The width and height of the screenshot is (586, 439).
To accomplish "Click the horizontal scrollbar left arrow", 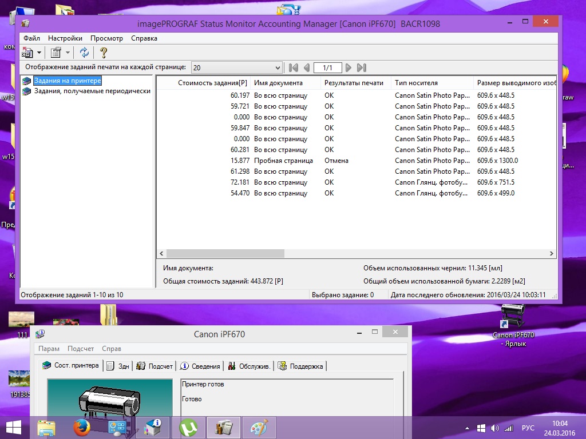I will [161, 253].
